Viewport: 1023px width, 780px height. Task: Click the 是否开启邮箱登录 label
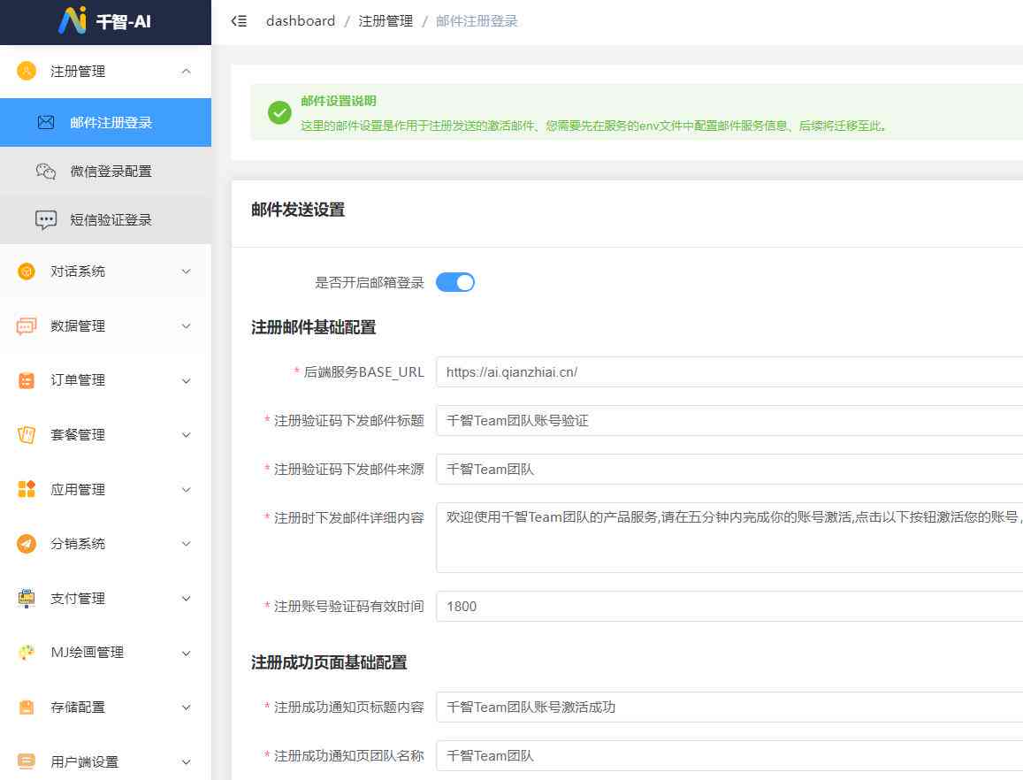point(370,282)
